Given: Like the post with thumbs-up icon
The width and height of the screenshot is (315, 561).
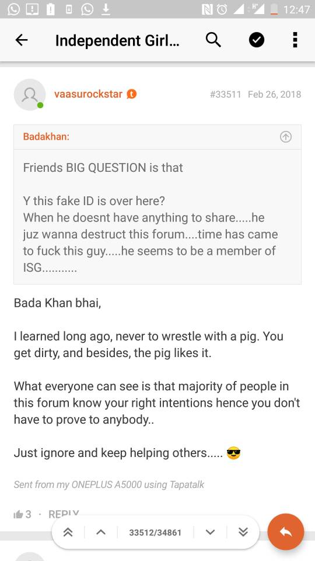Looking at the screenshot, I should [18, 514].
